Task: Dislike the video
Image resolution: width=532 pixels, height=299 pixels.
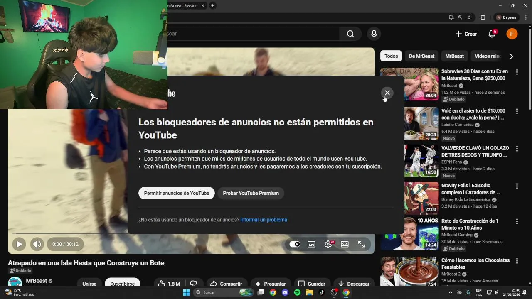Action: click(193, 283)
